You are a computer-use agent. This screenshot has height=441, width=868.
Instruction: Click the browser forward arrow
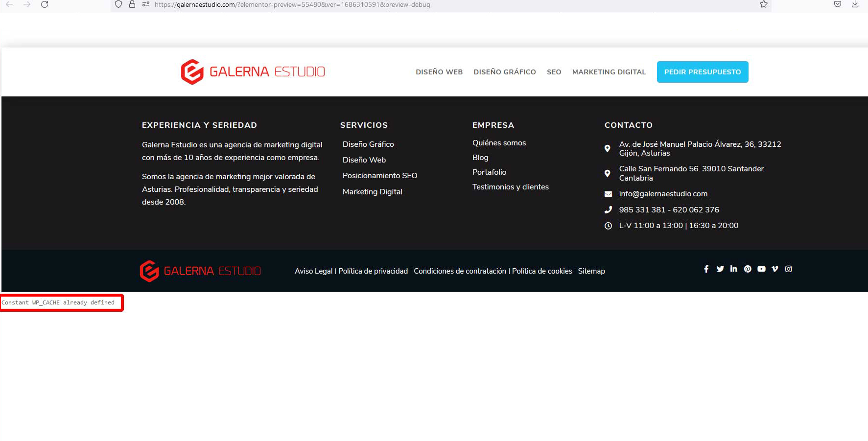27,4
